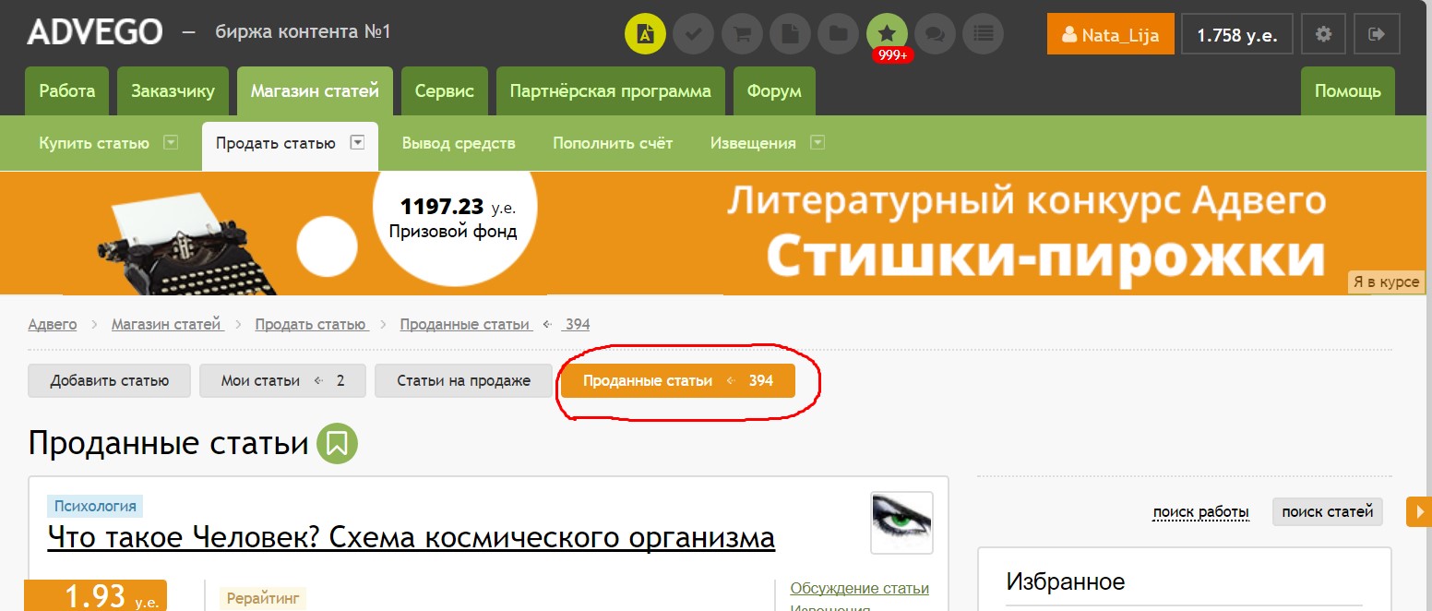
Task: Select the Магазин статей tab
Action: click(x=315, y=91)
